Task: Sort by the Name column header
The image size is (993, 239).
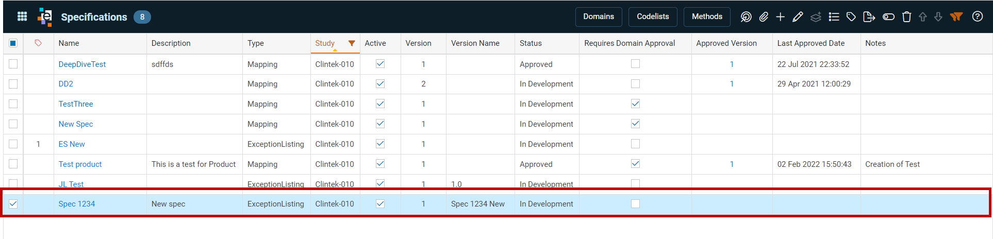Action: [x=69, y=43]
